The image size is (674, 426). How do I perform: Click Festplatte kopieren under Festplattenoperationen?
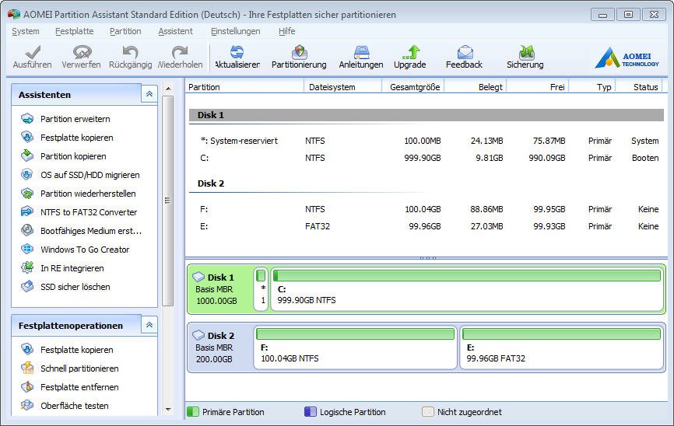(x=77, y=350)
